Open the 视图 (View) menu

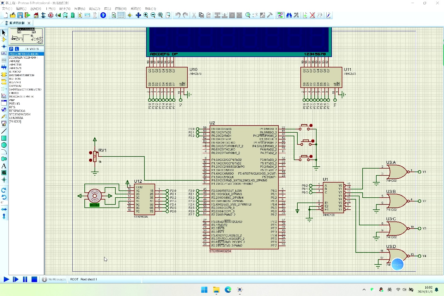[36, 9]
